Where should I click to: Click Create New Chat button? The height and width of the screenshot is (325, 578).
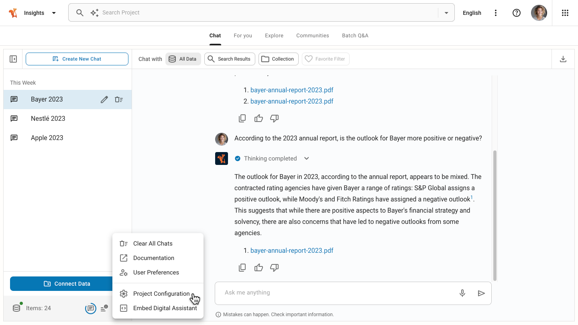77,59
